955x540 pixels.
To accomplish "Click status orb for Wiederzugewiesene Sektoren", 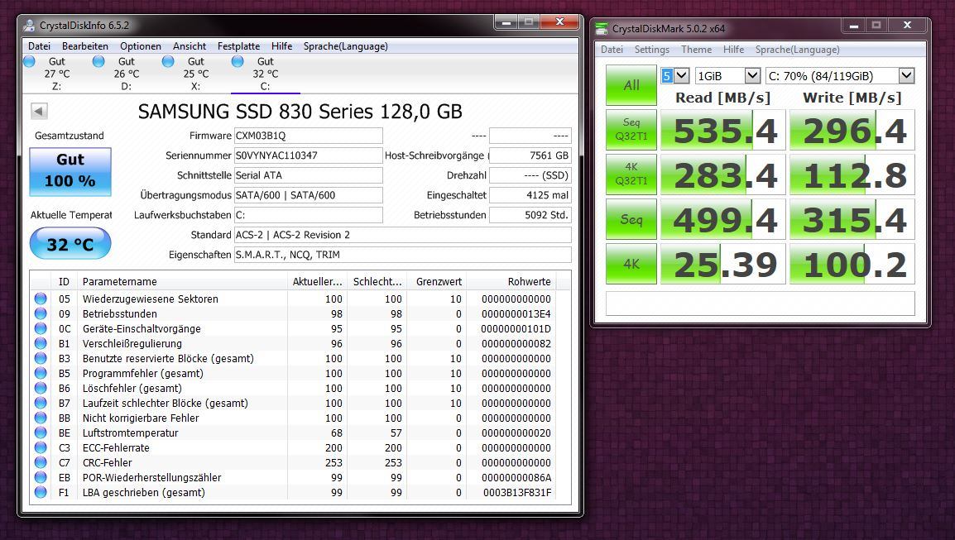I will [x=41, y=299].
